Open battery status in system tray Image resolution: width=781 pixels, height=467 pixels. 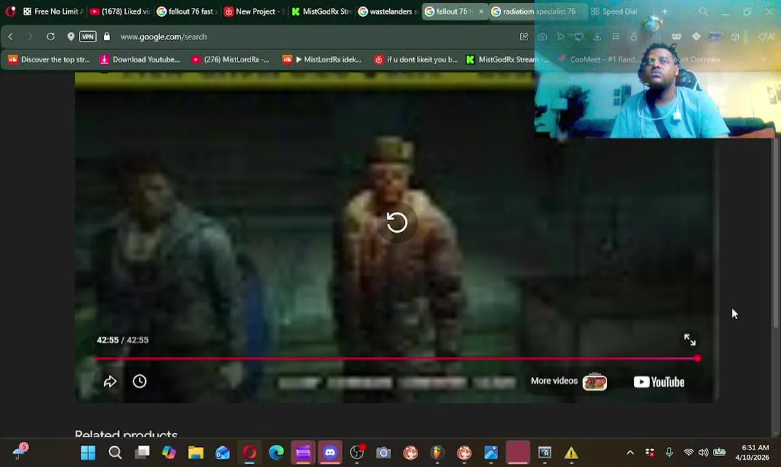pos(719,453)
